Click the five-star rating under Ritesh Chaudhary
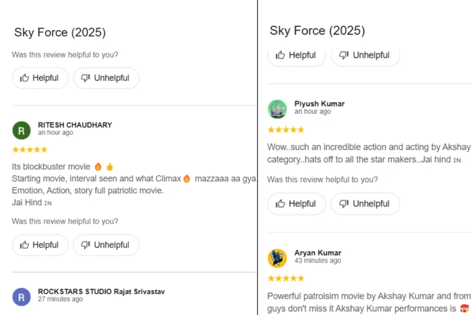This screenshot has height=315, width=472. (x=30, y=150)
